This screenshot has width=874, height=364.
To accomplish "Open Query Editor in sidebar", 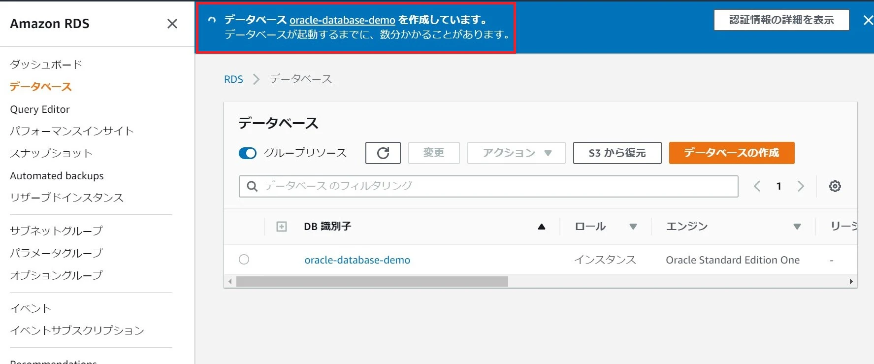I will (x=40, y=109).
